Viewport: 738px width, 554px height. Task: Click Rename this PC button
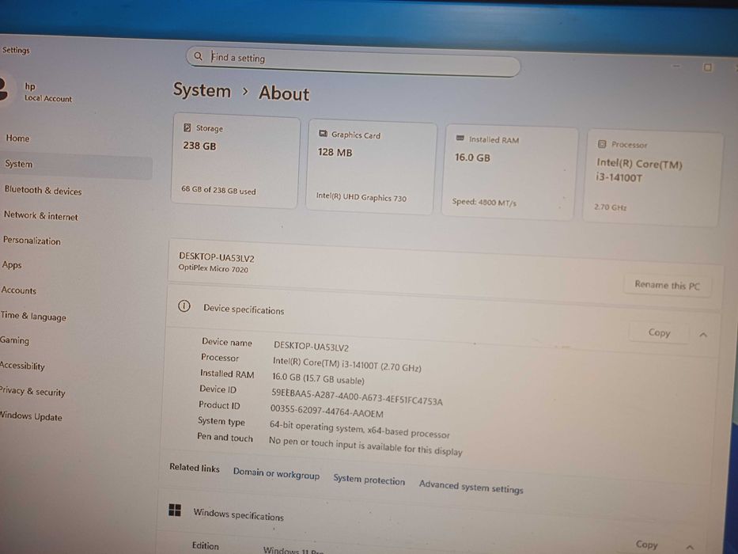click(667, 285)
